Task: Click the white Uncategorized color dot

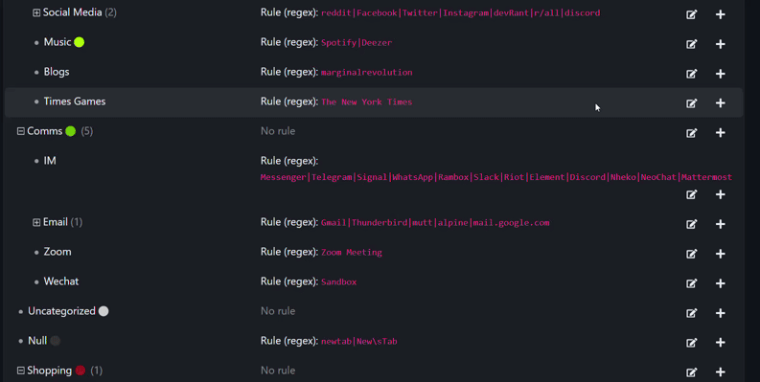Action: tap(104, 311)
